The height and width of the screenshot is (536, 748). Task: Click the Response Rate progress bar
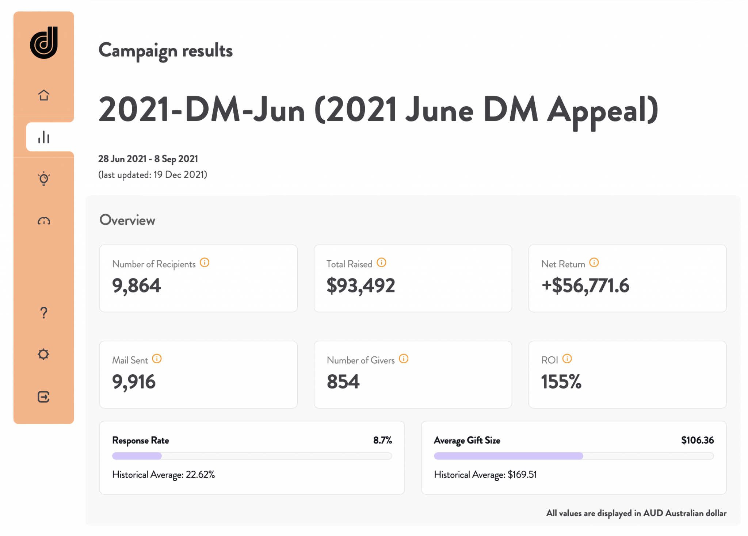pos(252,456)
